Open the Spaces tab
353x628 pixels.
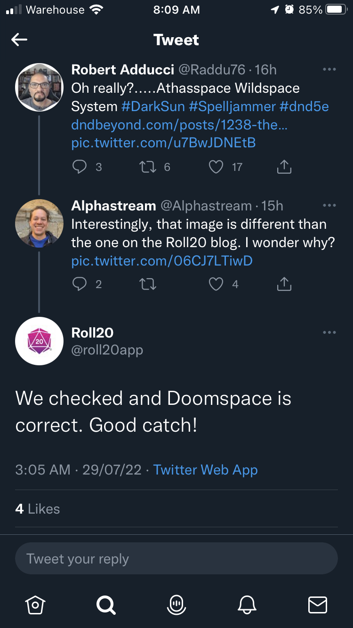176,604
